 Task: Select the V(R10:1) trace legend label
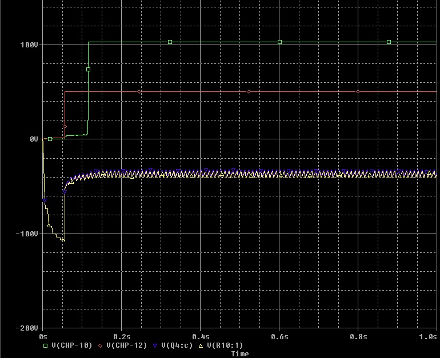click(225, 345)
